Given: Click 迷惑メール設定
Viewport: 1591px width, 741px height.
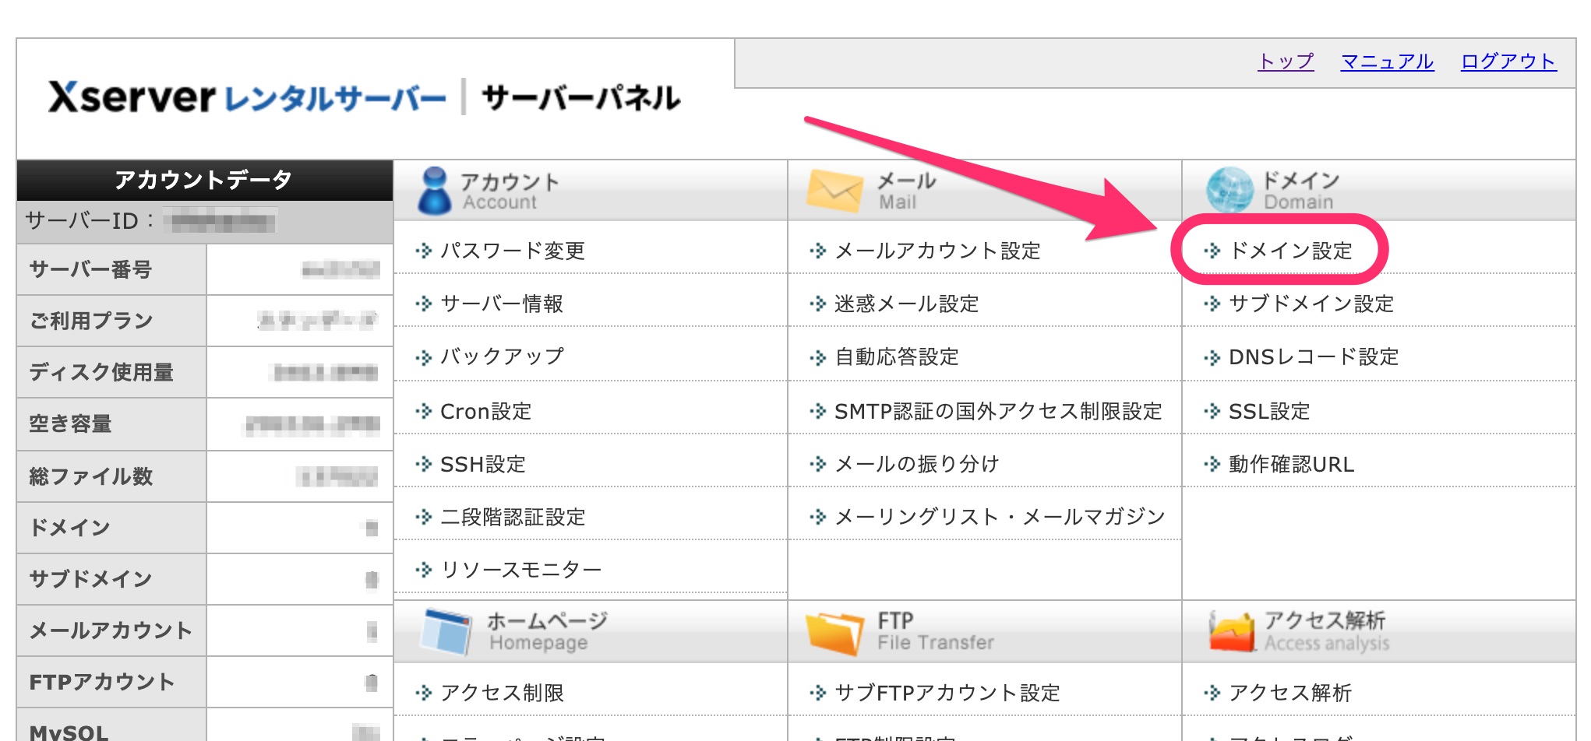Looking at the screenshot, I should click(x=906, y=304).
